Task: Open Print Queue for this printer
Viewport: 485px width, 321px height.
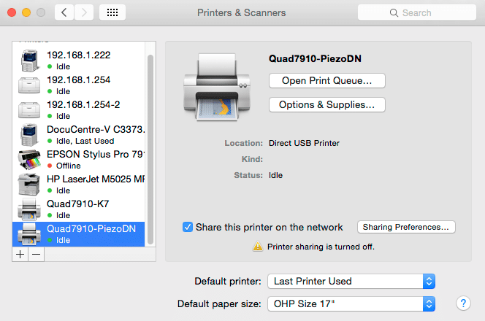Action: [x=326, y=80]
